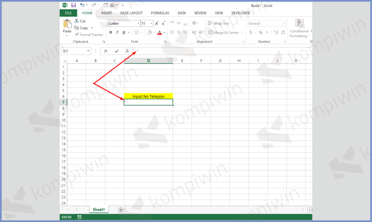372x222 pixels.
Task: Open the Calibri font name dropdown
Action: click(x=138, y=23)
